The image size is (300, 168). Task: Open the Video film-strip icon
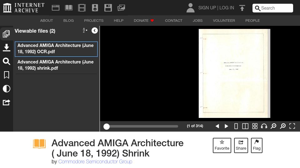(x=82, y=8)
